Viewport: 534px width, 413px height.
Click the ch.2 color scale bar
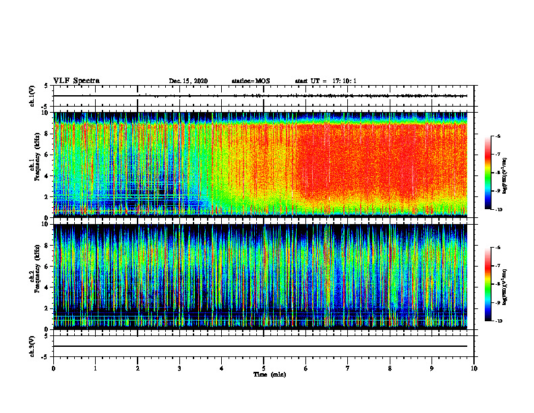coord(487,284)
